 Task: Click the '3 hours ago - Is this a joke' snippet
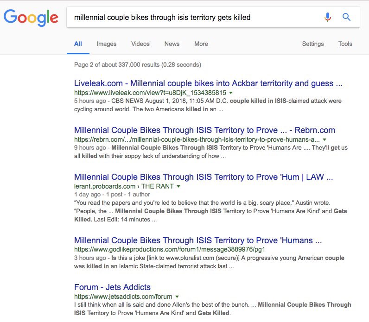coord(209,262)
